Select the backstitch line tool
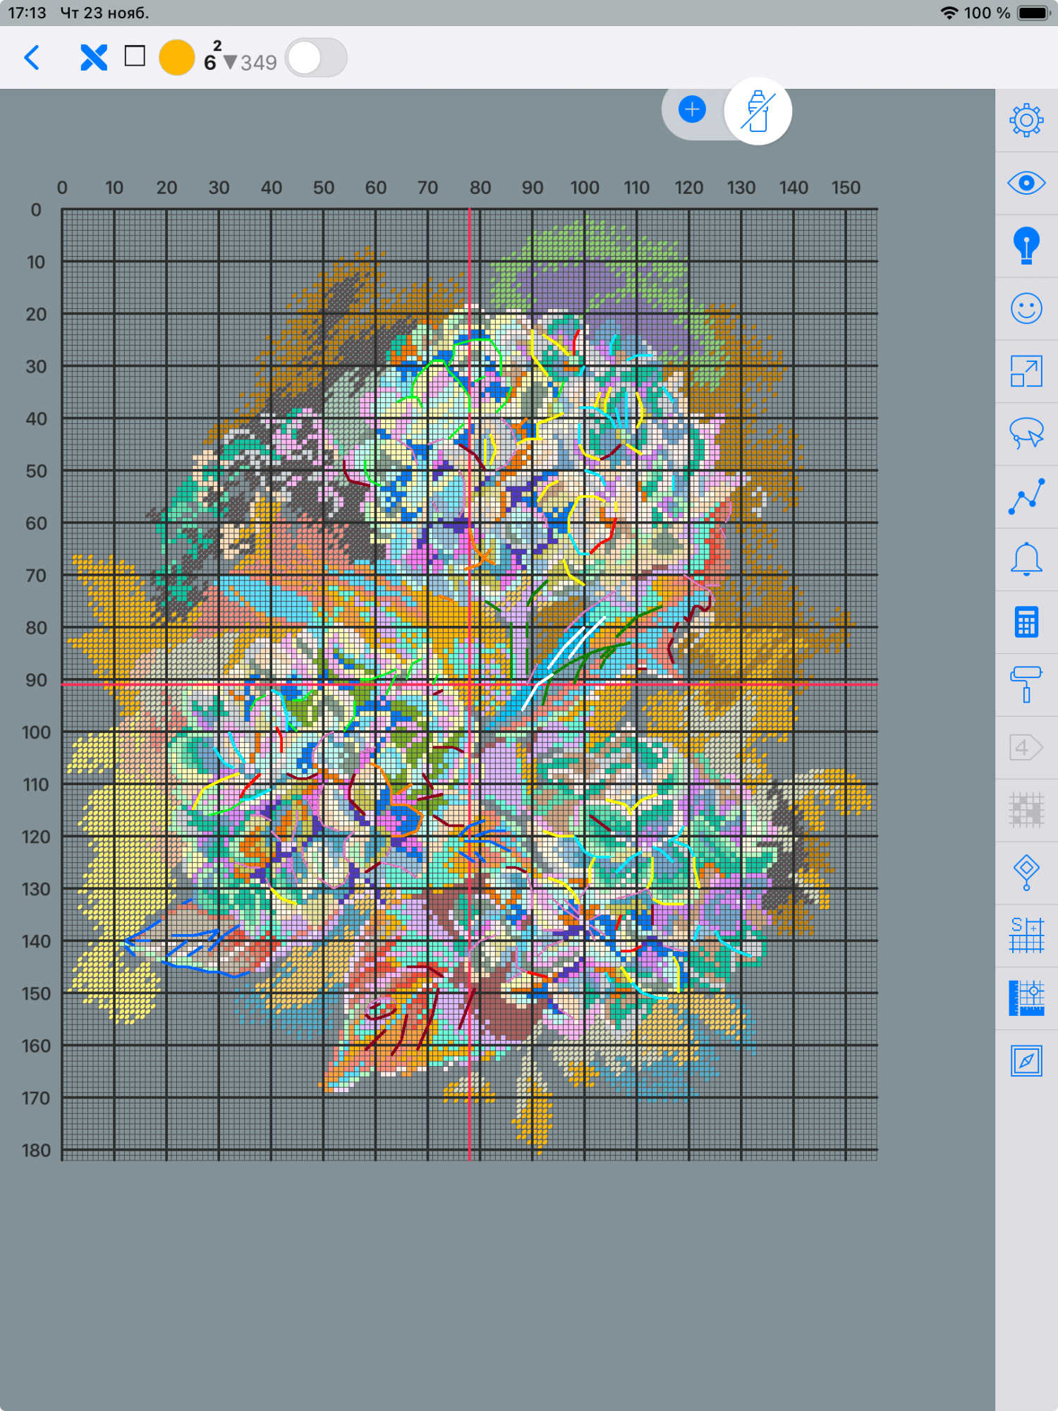The height and width of the screenshot is (1411, 1058). pos(1026,496)
